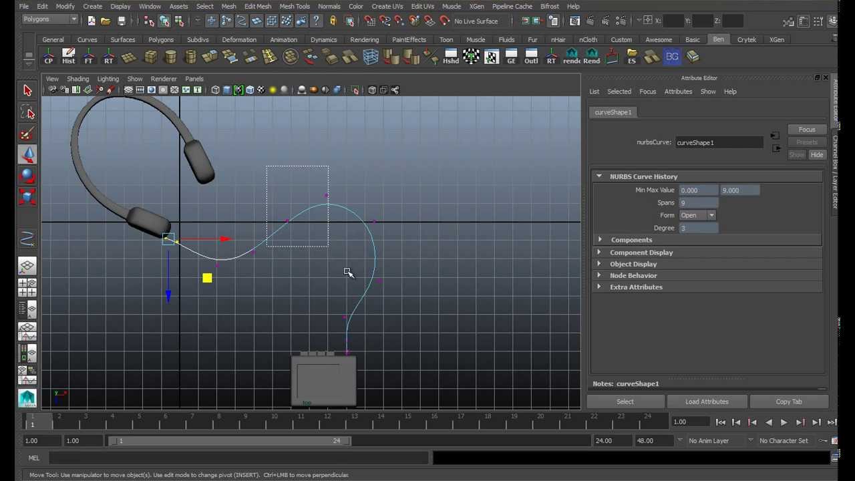Switch to single perspective view layout
The height and width of the screenshot is (481, 855).
tap(27, 267)
